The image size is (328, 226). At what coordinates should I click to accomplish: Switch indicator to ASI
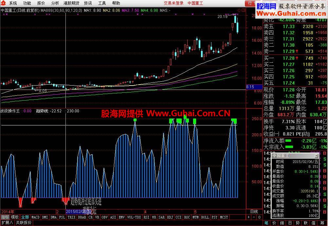click(113, 217)
